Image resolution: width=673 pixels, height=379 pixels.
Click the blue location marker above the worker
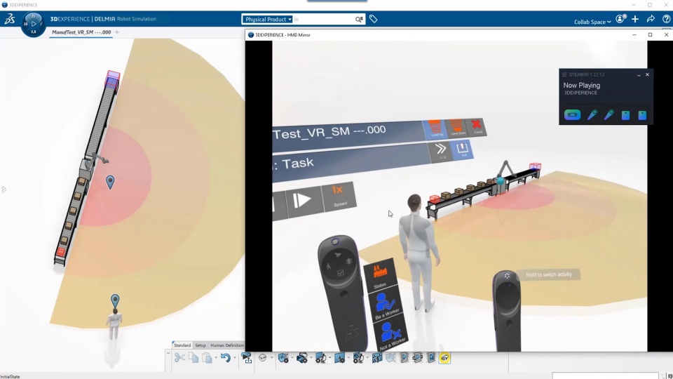tap(115, 300)
